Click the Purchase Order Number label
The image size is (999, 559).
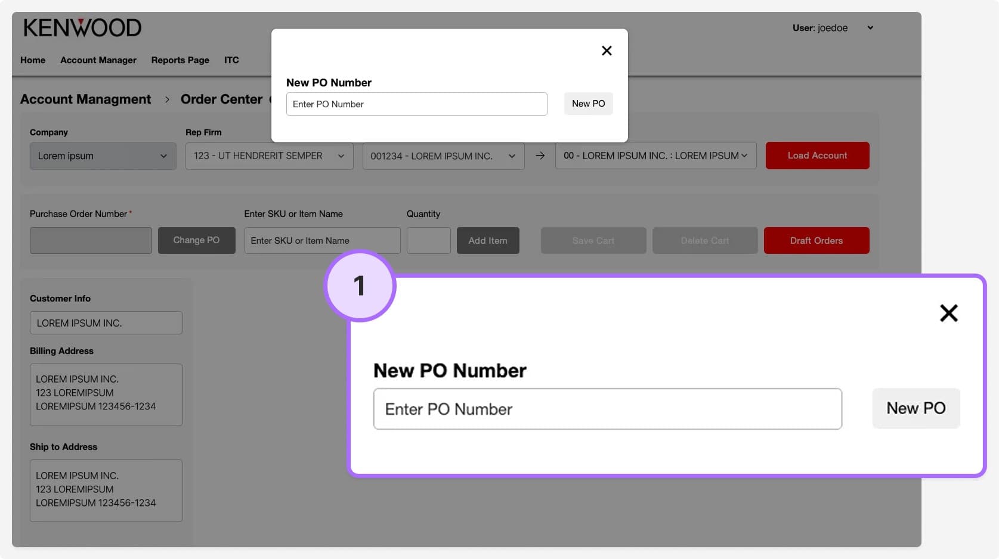coord(79,214)
